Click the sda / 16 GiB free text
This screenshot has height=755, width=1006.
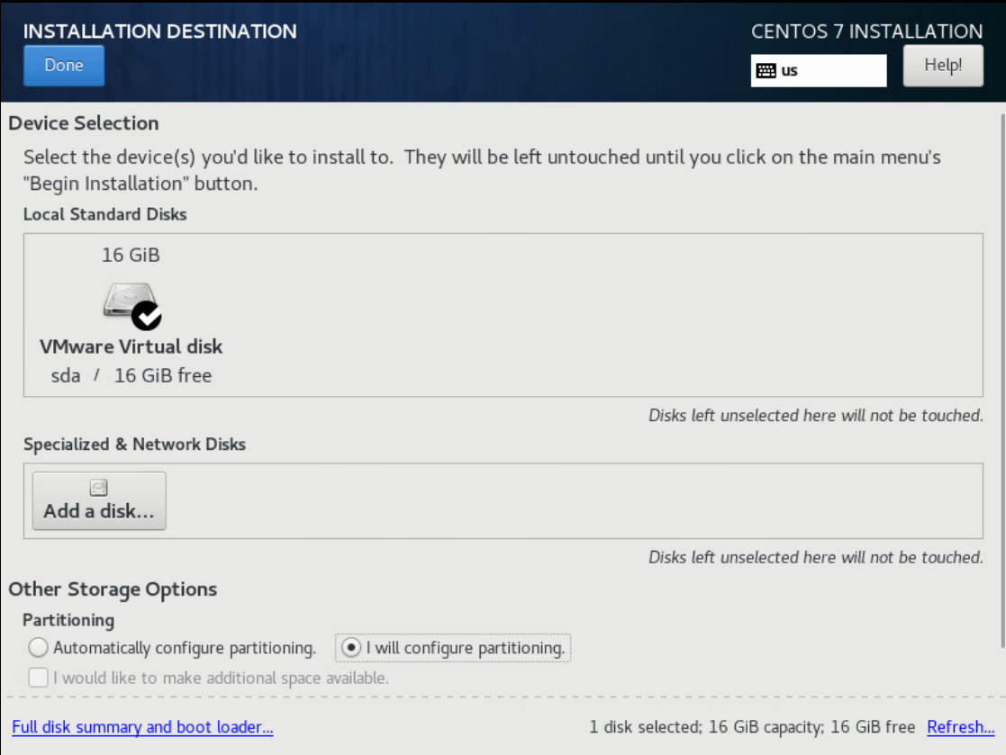pyautogui.click(x=131, y=375)
